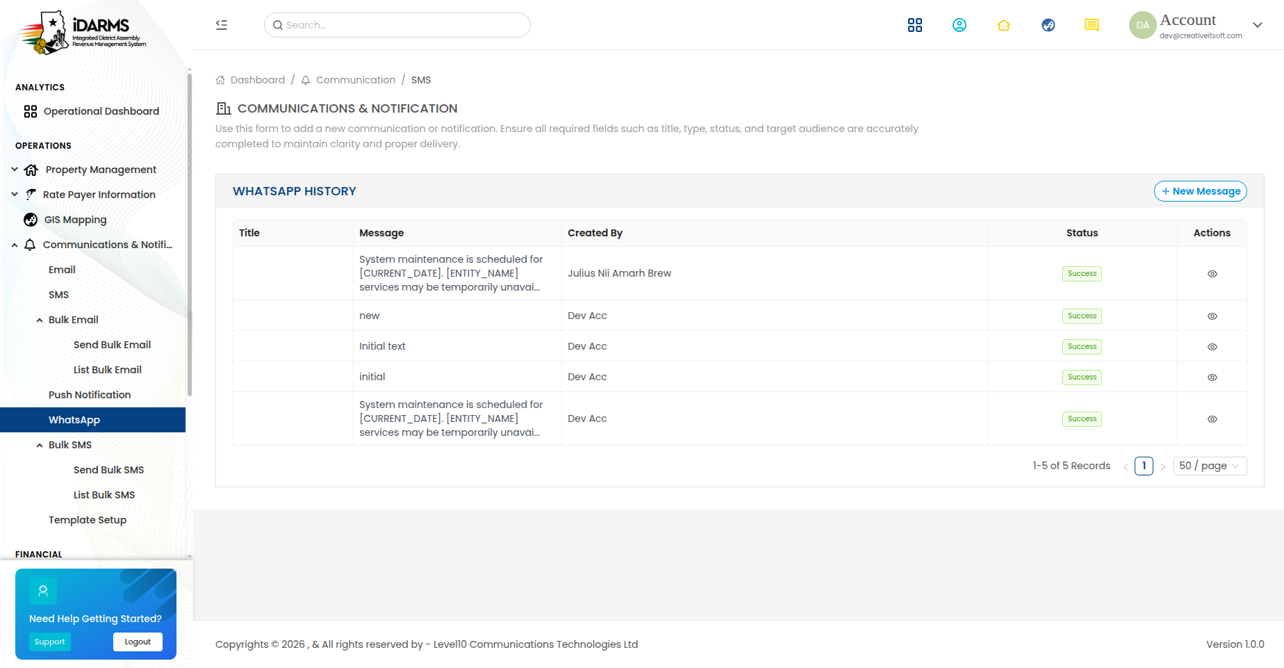The image size is (1284, 668).
Task: View details of the 'Initial text' message
Action: click(1212, 347)
